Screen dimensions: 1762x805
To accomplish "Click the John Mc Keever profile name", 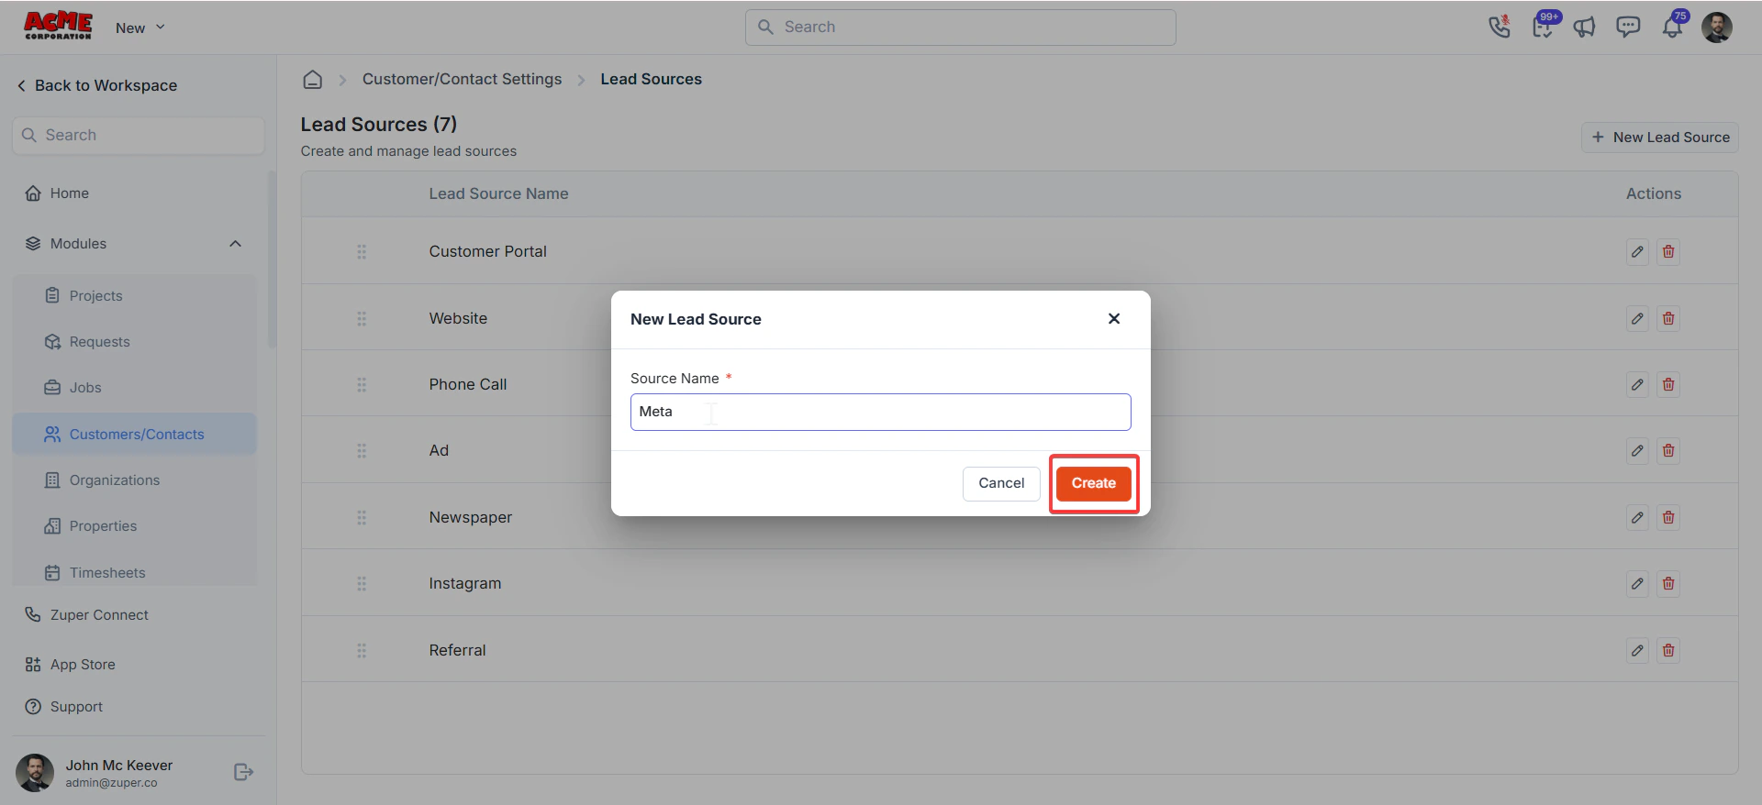I will point(118,765).
